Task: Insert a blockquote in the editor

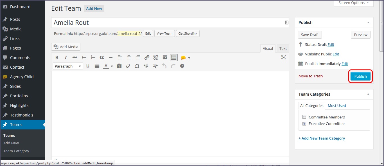Action: pyautogui.click(x=102, y=58)
